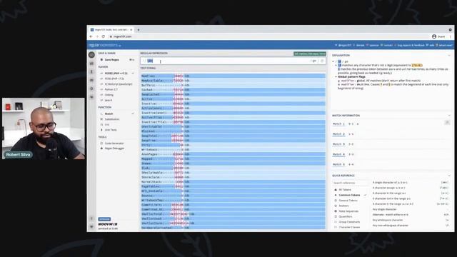Click MemFree line in test string
The height and width of the screenshot is (257, 457).
tap(233, 76)
